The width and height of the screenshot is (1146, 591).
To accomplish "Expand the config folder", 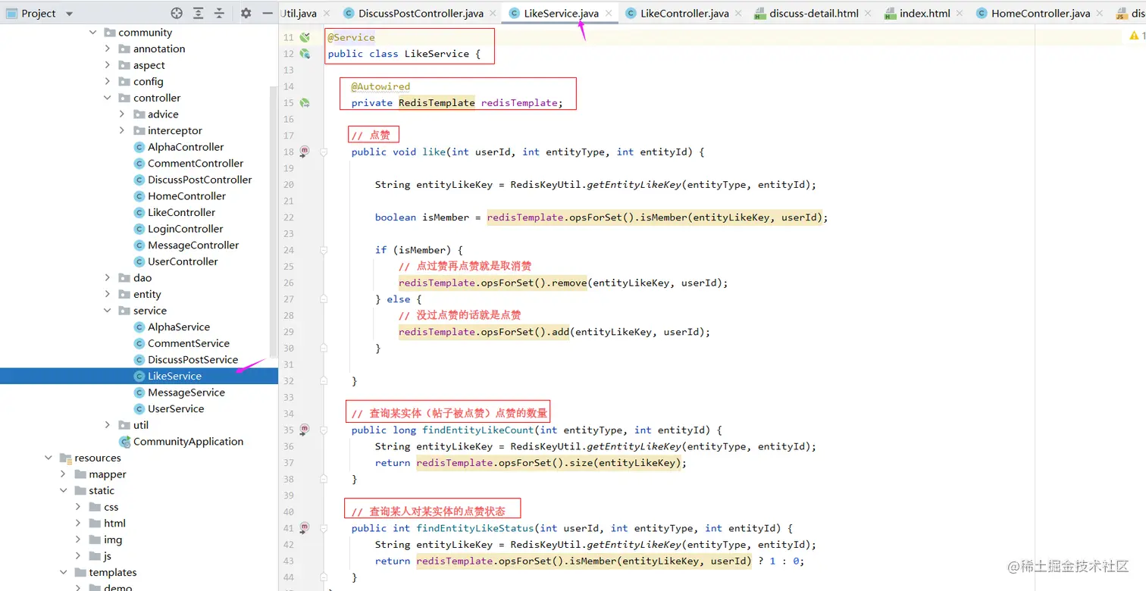I will coord(108,82).
